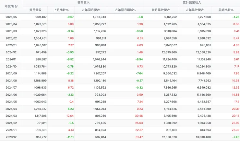Image resolution: width=240 pixels, height=141 pixels.
Task: Click the -11.11 month-over-month percentage
Action: tap(70, 137)
